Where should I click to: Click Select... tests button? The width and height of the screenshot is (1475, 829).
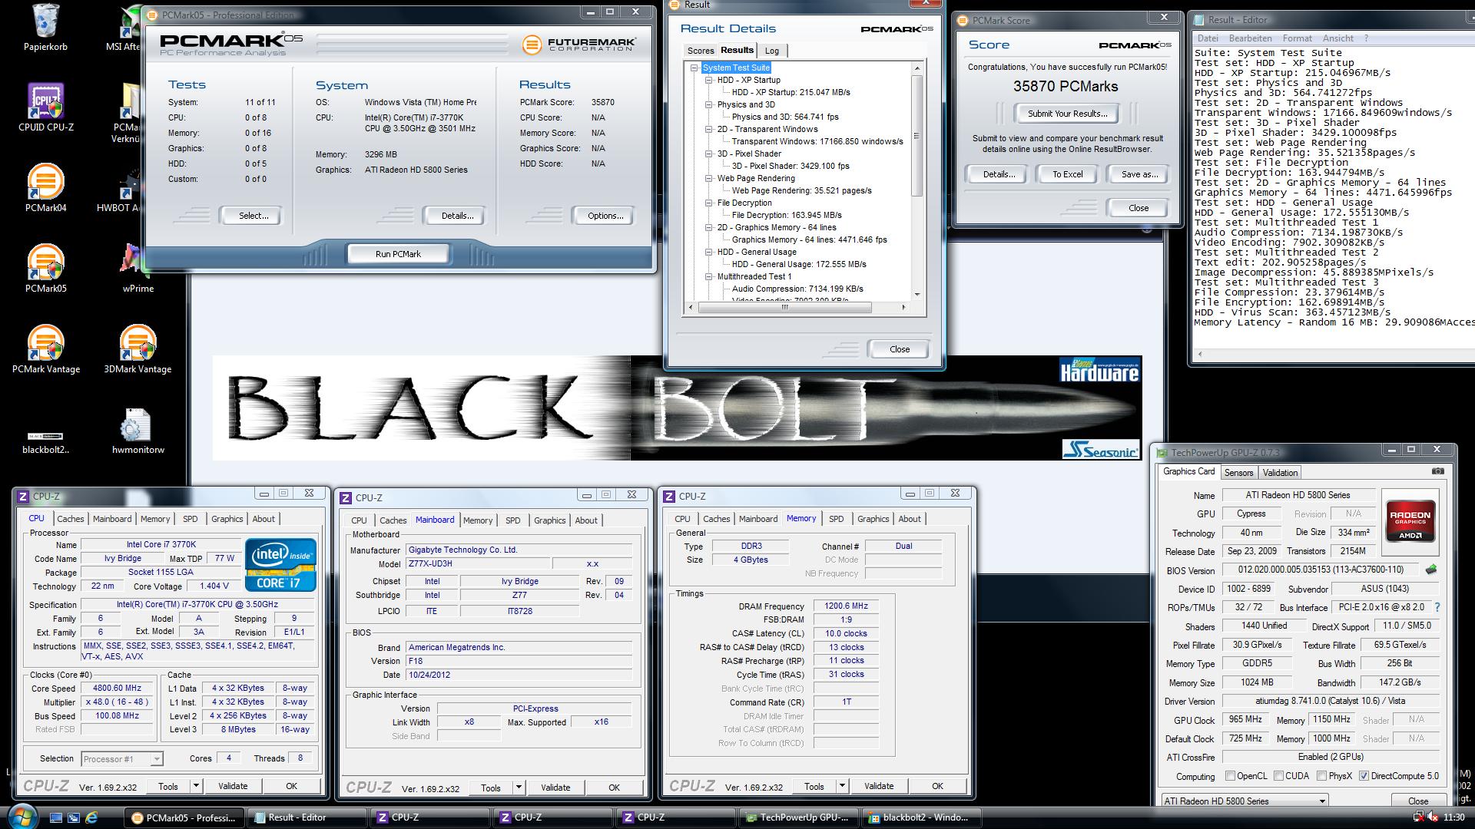(254, 216)
